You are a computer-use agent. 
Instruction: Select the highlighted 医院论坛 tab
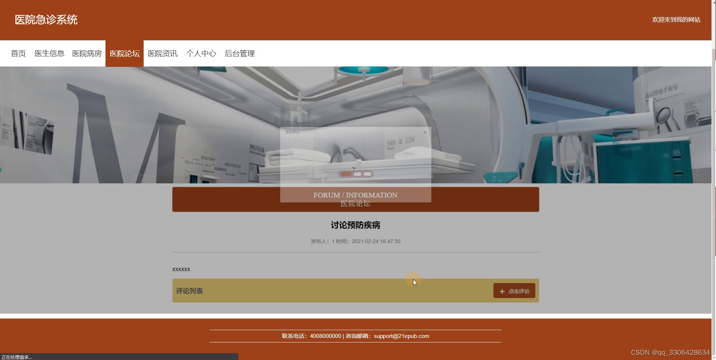point(125,53)
